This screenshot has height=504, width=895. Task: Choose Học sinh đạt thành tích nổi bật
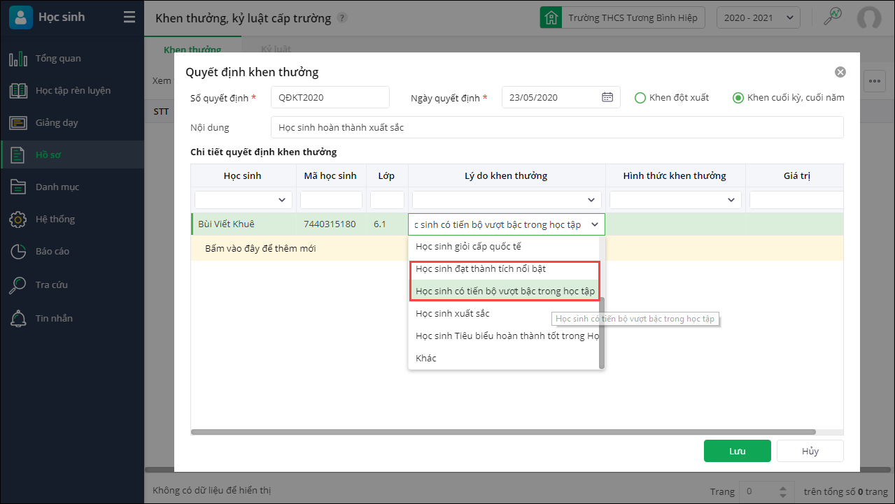(504, 269)
